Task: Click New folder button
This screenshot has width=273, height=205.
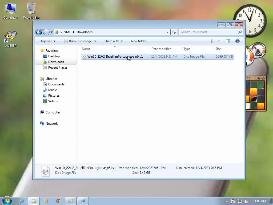Action: tap(139, 41)
